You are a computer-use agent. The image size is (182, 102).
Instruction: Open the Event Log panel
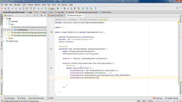click(158, 98)
